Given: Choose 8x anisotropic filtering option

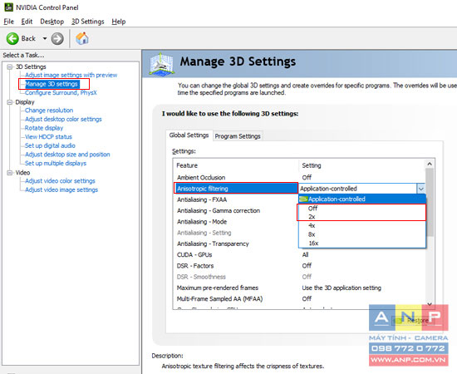Looking at the screenshot, I should point(362,234).
